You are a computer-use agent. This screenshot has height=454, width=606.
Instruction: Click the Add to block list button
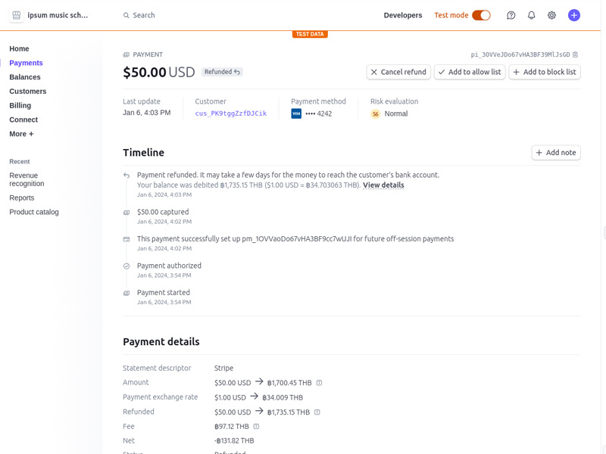coord(544,72)
